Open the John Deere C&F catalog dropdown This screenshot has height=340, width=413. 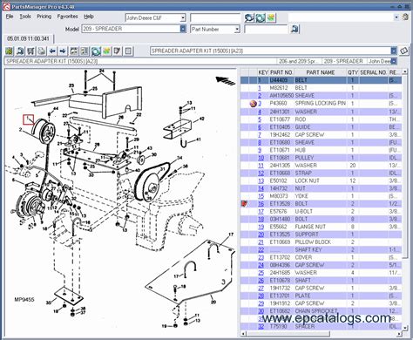coord(183,18)
